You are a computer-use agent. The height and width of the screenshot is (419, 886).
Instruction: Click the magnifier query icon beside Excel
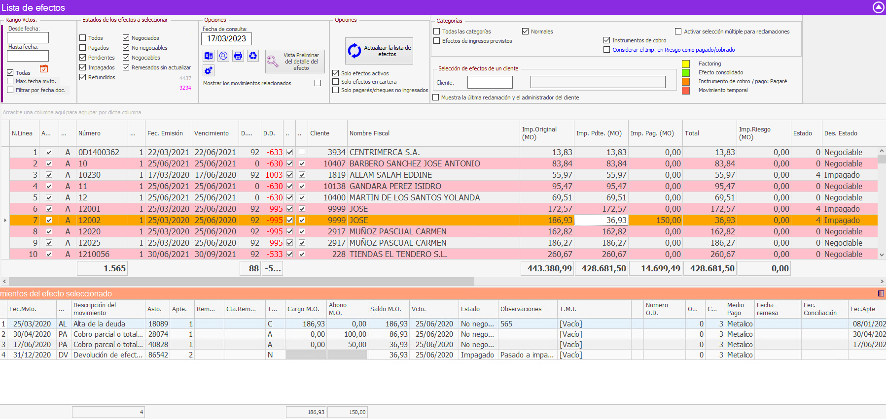coord(223,56)
